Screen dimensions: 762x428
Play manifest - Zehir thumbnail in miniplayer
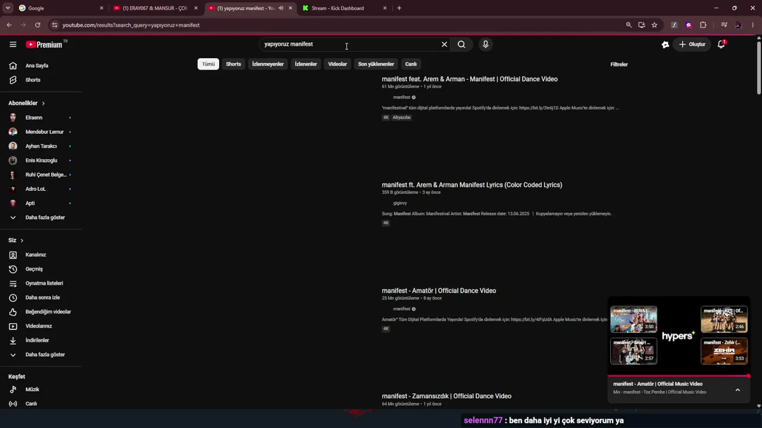(724, 351)
